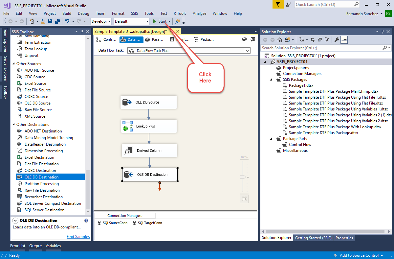Click the Solutions and Folders switch views icon
This screenshot has height=259, width=394.
click(287, 40)
